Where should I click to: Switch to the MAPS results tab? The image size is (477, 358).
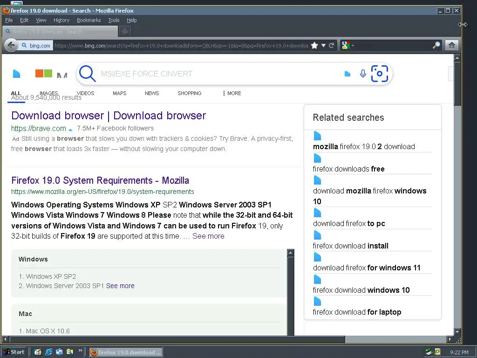(x=120, y=93)
